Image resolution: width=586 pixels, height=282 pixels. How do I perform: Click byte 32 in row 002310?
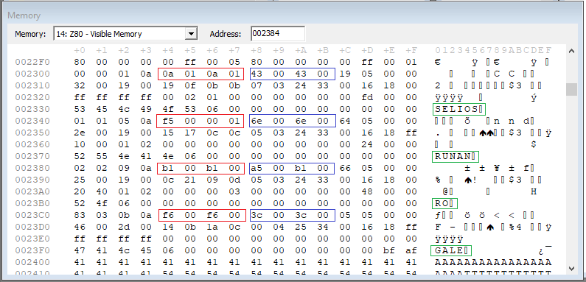[80, 85]
